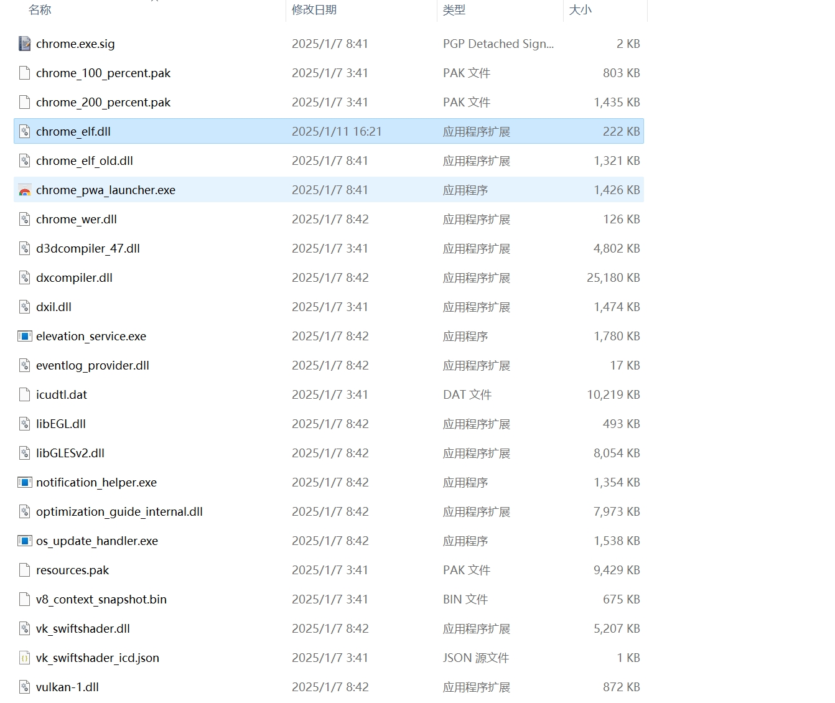Select resources.pak in the file list
Image resolution: width=835 pixels, height=703 pixels.
[x=73, y=570]
